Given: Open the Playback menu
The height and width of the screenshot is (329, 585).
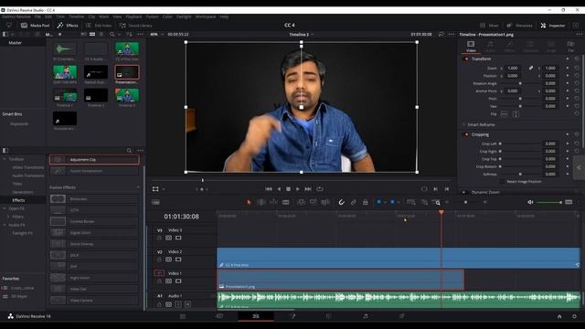Looking at the screenshot, I should [133, 16].
